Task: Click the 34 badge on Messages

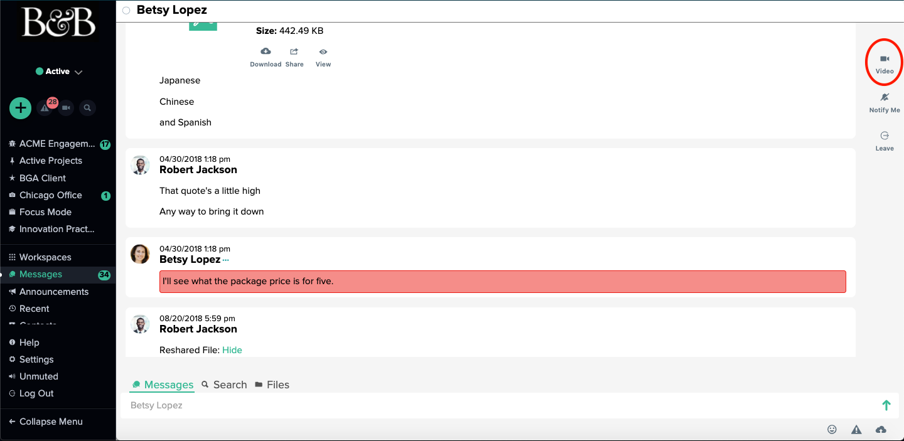Action: (x=104, y=275)
